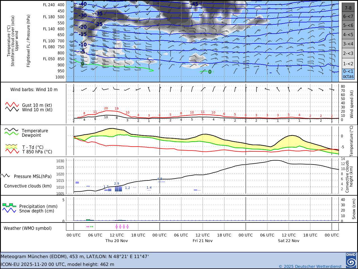Click the FL 240 flight level label
358x269 pixels.
click(49, 5)
